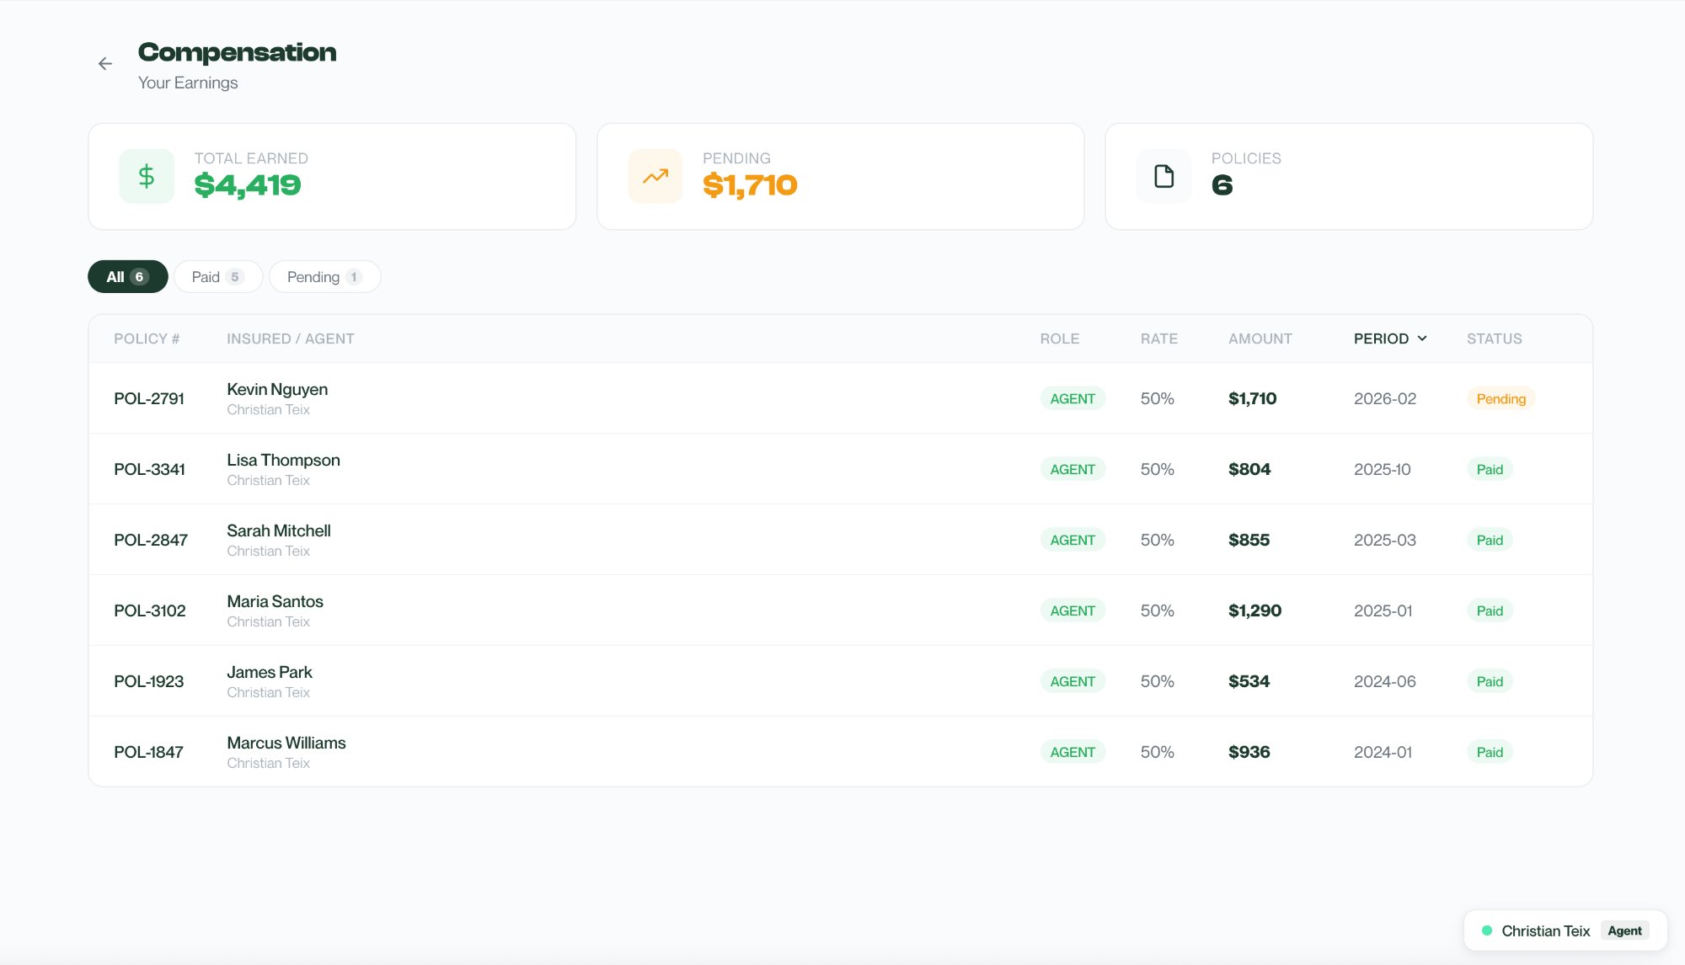Click period 2024-06 in James Park row
Screen dimensions: 1685x965
[x=1385, y=681]
